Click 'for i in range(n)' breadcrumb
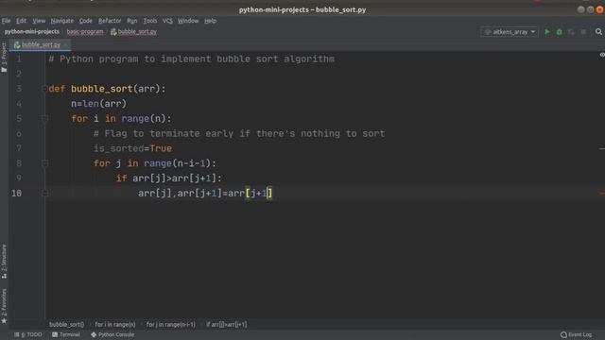 coord(115,325)
